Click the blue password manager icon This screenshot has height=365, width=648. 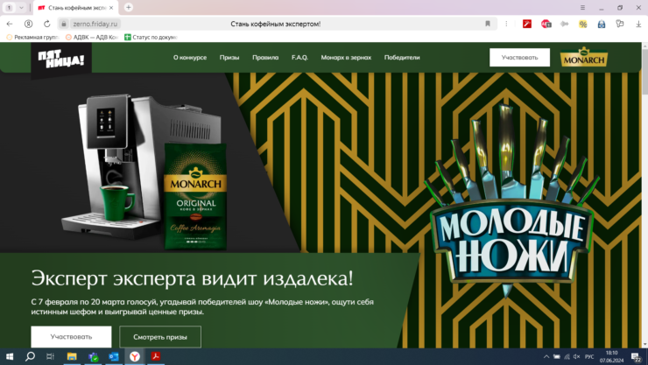click(x=602, y=25)
